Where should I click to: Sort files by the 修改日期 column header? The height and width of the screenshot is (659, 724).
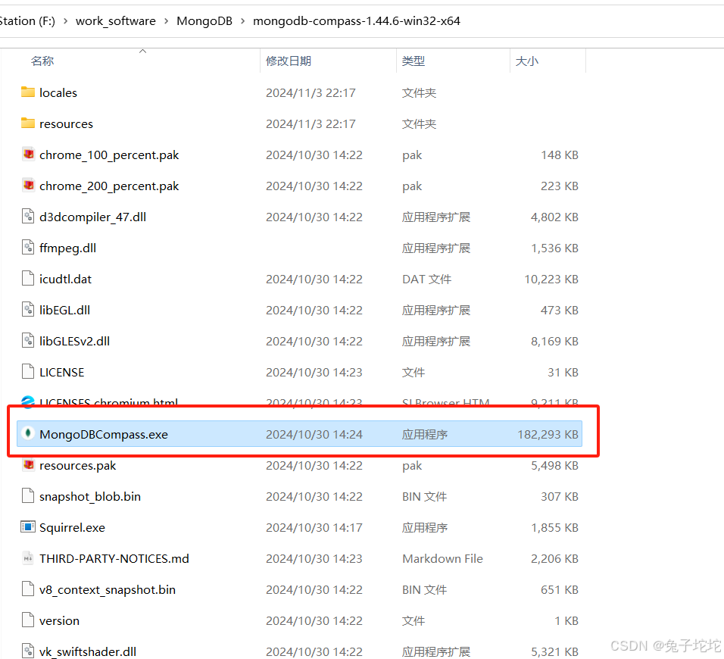(x=288, y=61)
